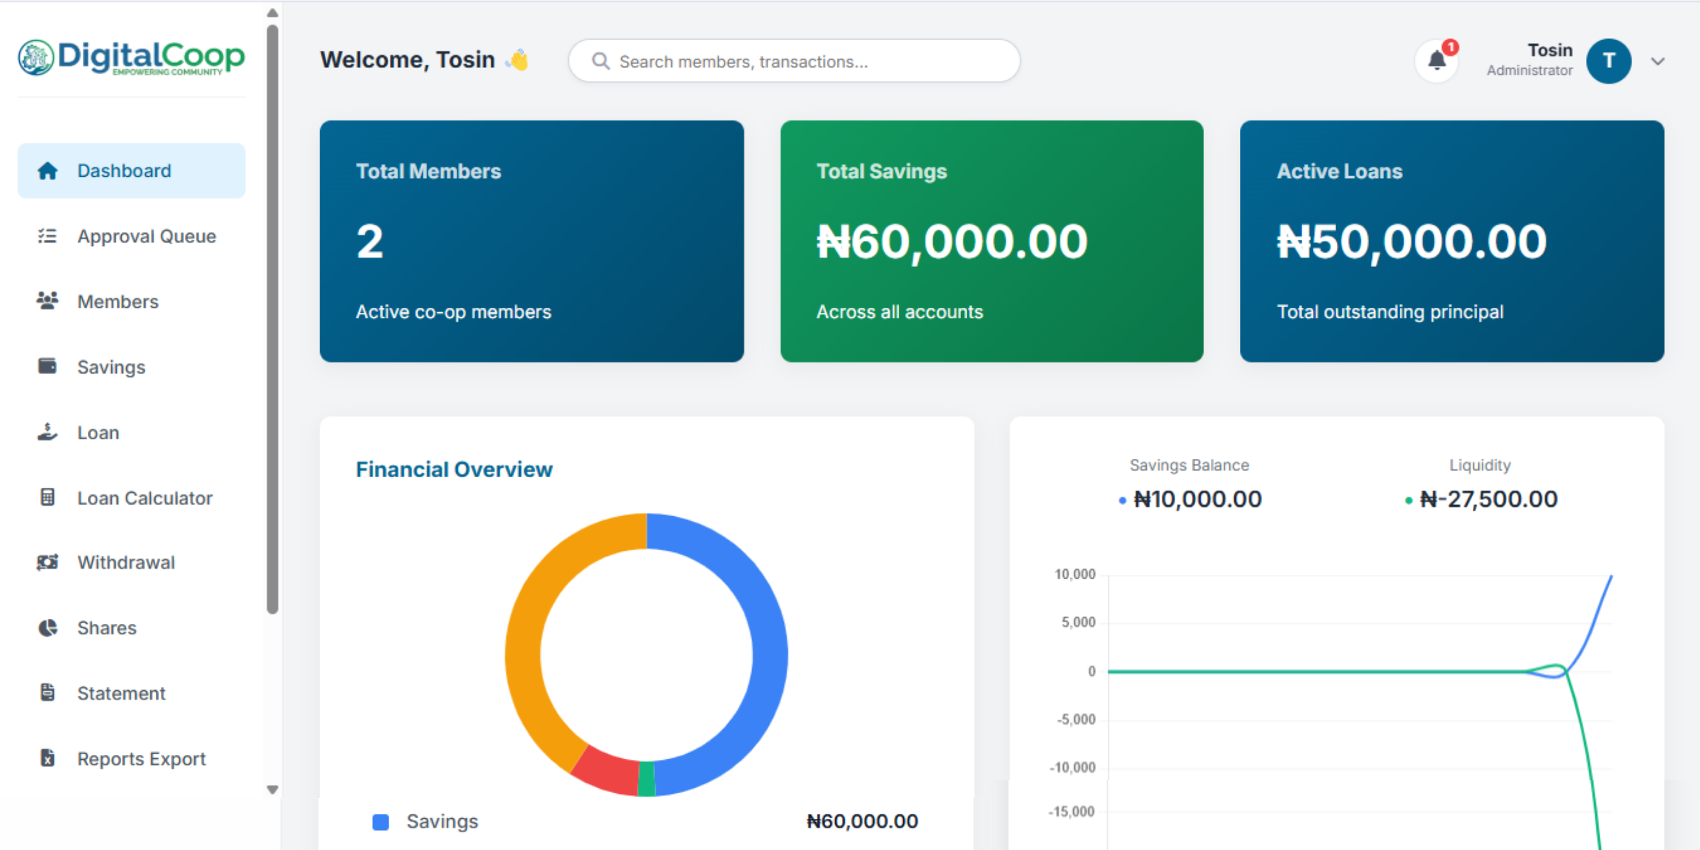
Task: Click the Tosin Administrator name label
Action: [x=1529, y=60]
